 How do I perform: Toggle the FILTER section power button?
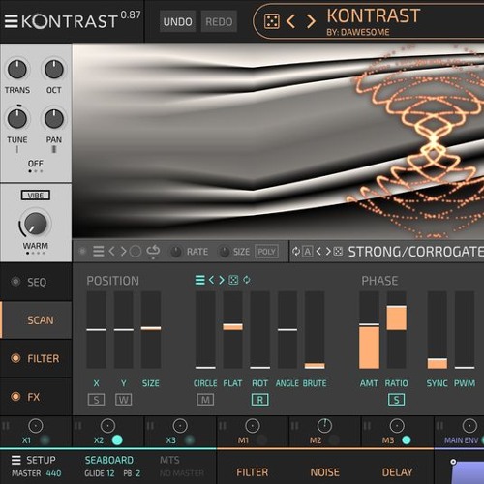(x=15, y=358)
